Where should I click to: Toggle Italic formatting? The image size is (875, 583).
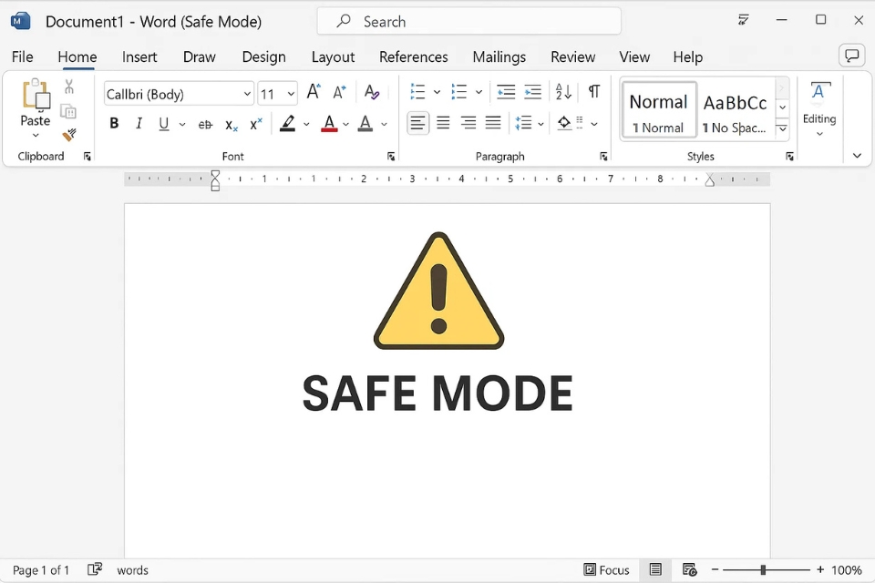(x=139, y=124)
